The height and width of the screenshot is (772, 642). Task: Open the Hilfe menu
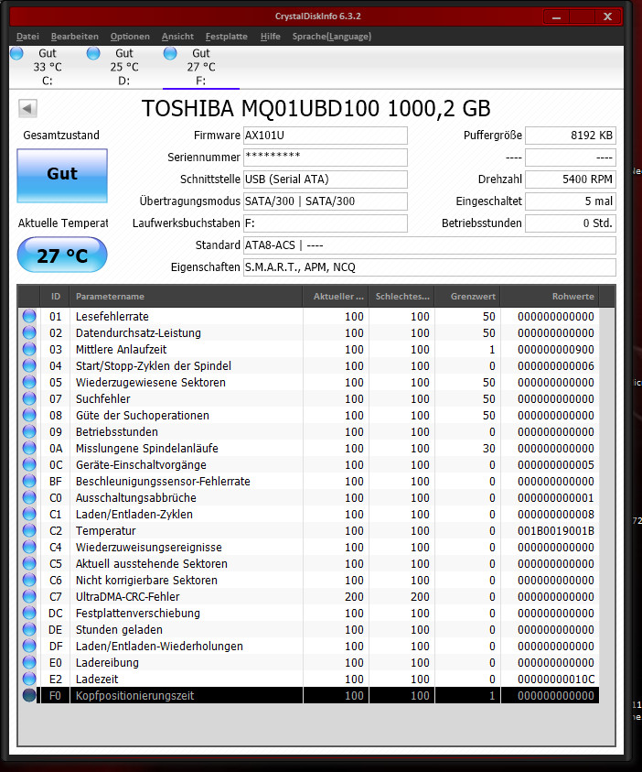point(271,37)
